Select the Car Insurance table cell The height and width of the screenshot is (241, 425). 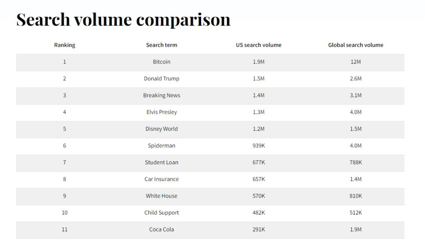click(x=162, y=179)
